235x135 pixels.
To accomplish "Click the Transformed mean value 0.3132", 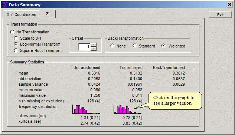I will point(136,73).
